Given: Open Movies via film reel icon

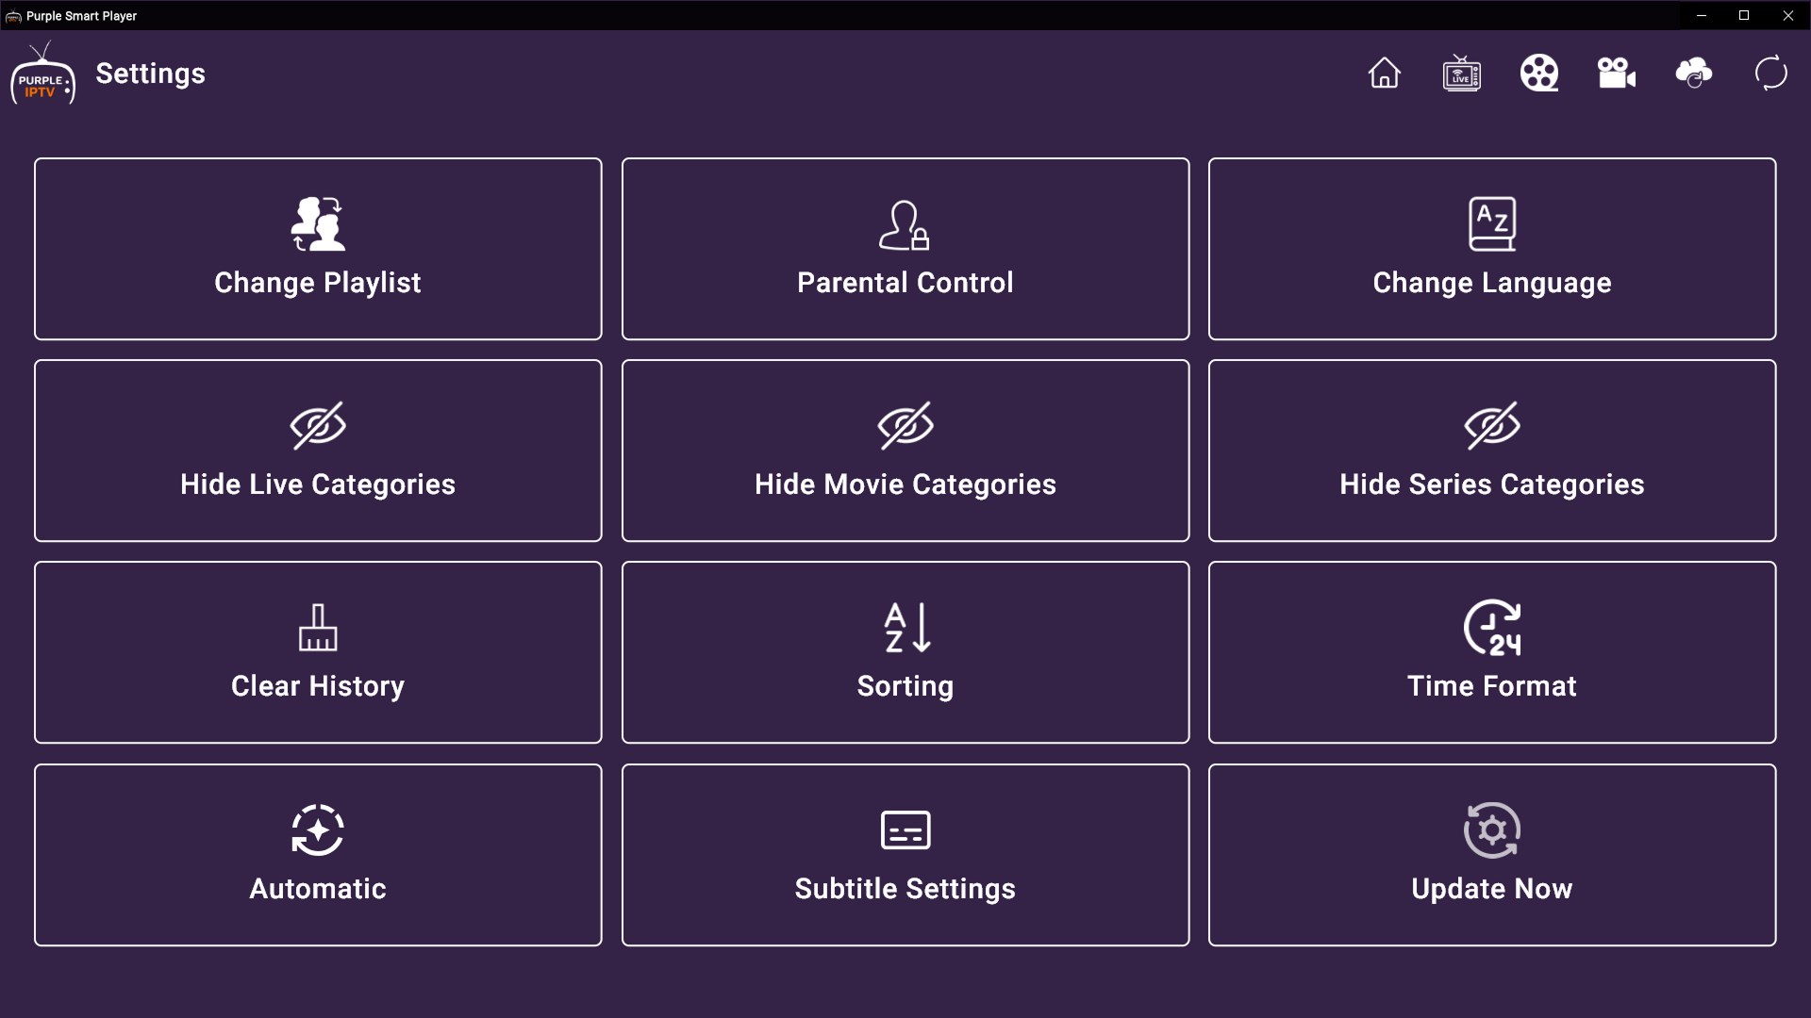Looking at the screenshot, I should pyautogui.click(x=1538, y=74).
